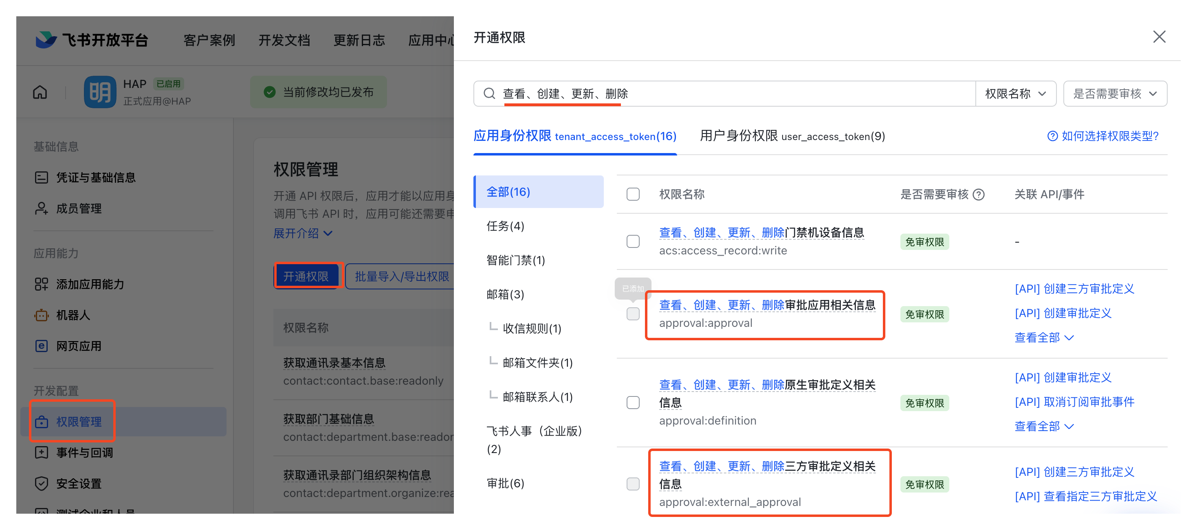Screen dimensions: 1197x532
Task: Click the 成员管理 person icon
Action: click(x=42, y=208)
